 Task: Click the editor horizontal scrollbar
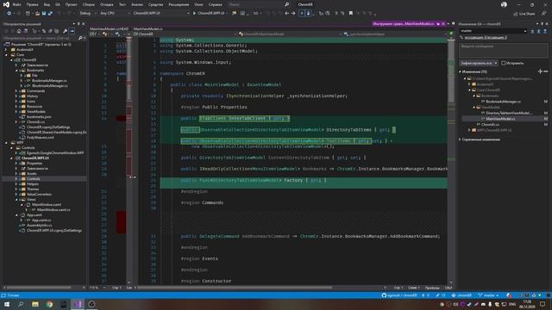(x=234, y=288)
